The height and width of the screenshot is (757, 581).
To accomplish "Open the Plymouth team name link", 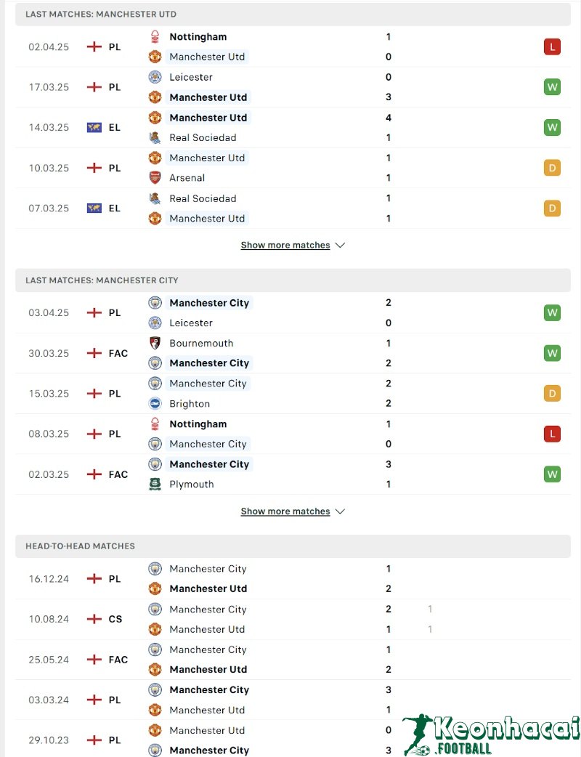I will coord(192,485).
